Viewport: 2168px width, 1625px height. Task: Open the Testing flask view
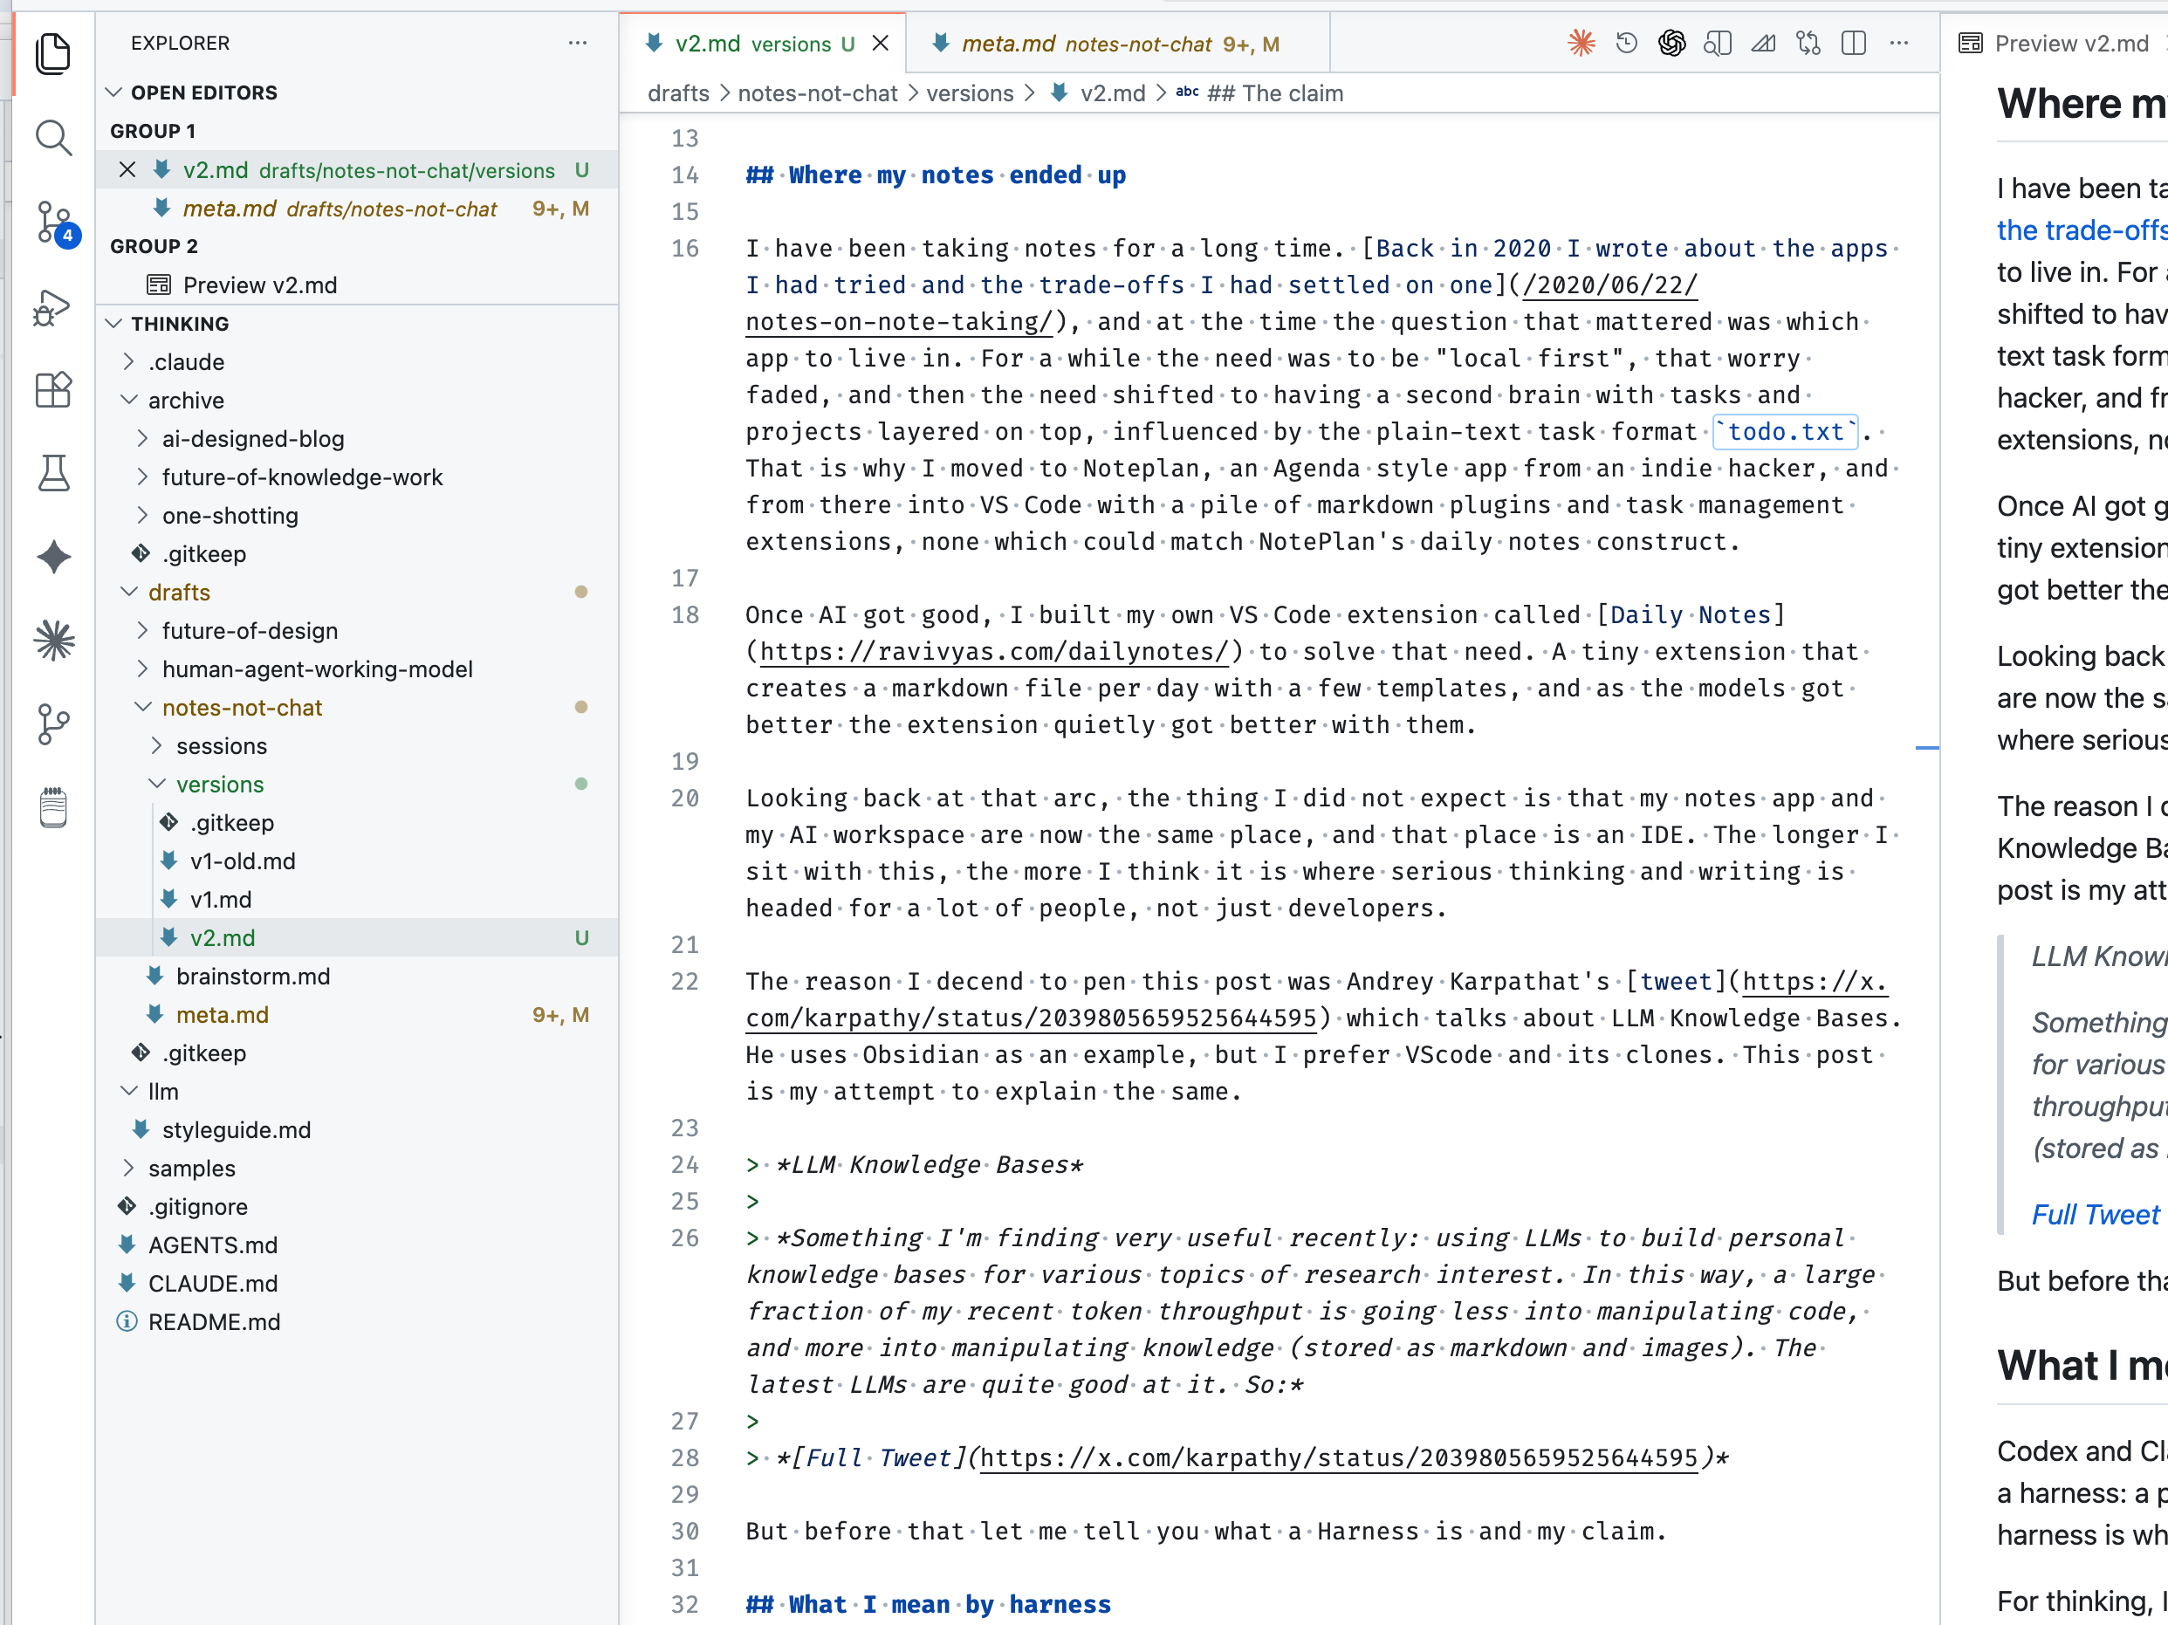point(53,473)
